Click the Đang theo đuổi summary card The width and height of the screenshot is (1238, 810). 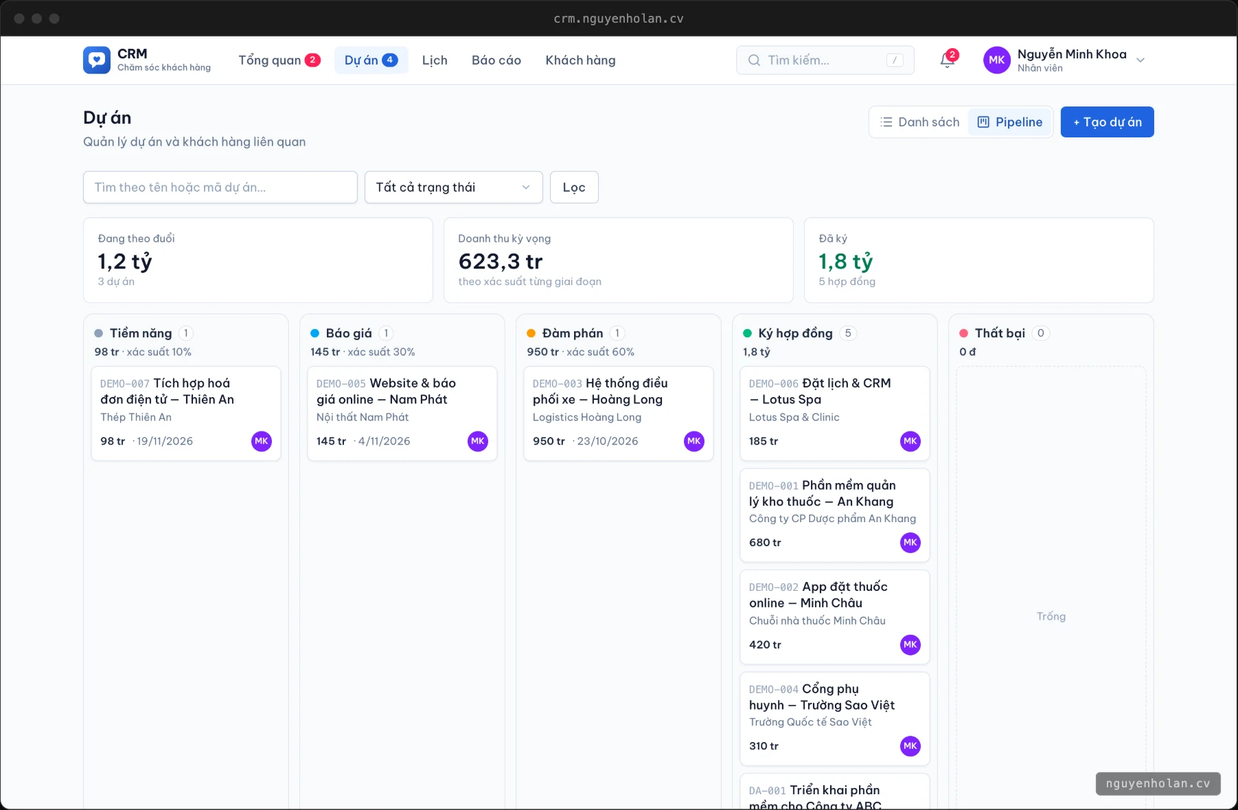pos(258,260)
